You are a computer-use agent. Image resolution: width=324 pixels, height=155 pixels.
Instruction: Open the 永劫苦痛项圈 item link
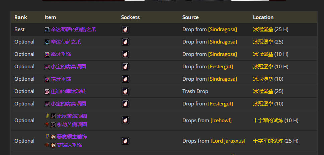point(72,125)
